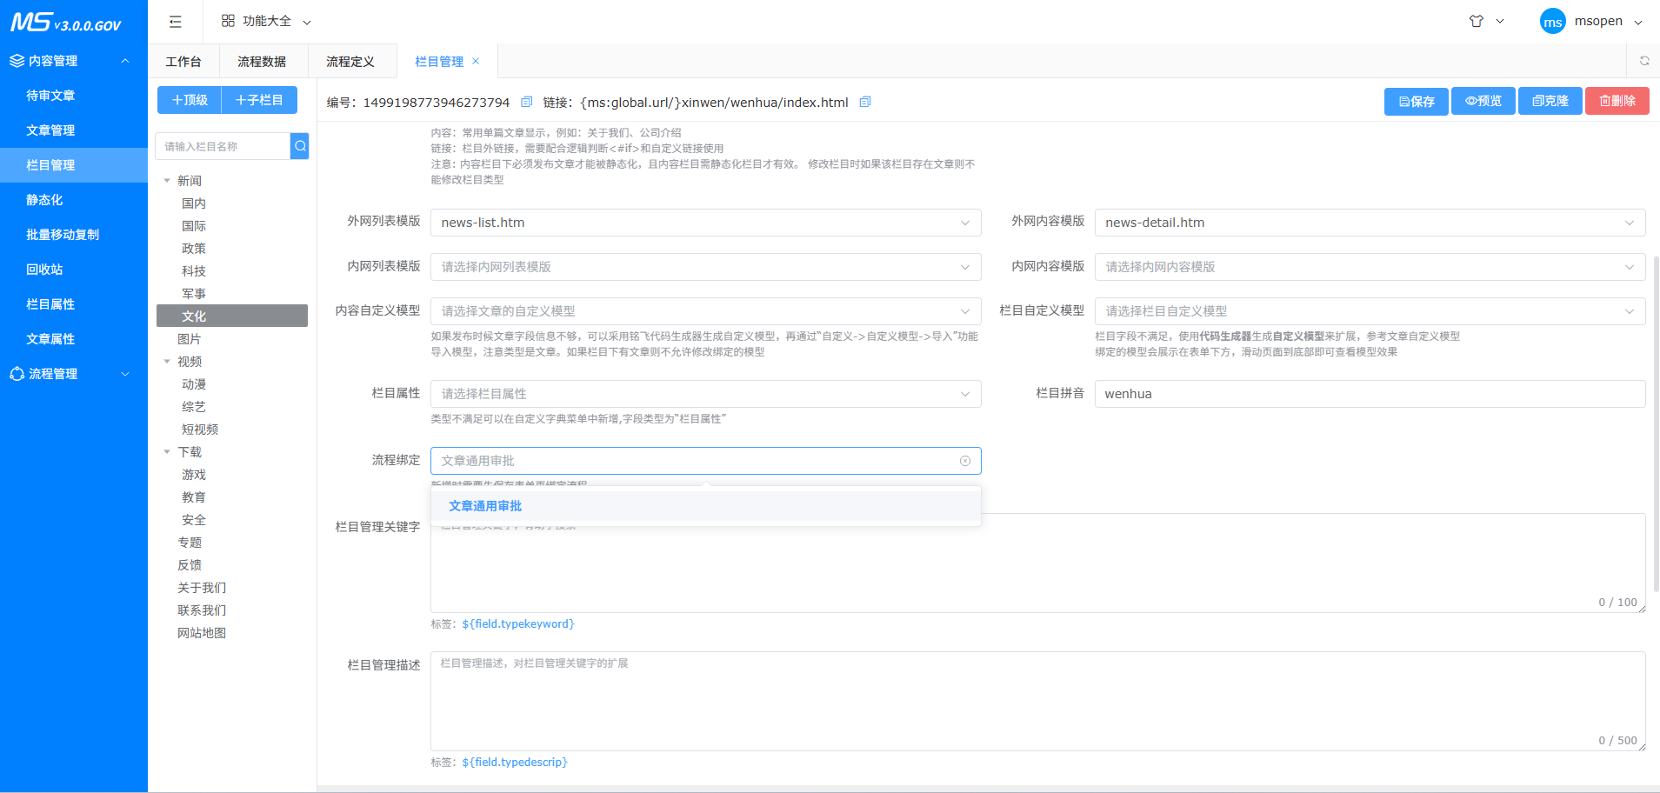Collapse the sidebar with the hamburger icon
The width and height of the screenshot is (1660, 793).
(175, 22)
